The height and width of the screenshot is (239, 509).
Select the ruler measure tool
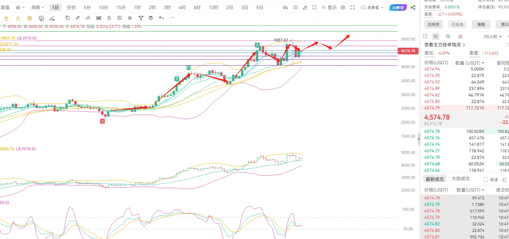tap(78, 18)
